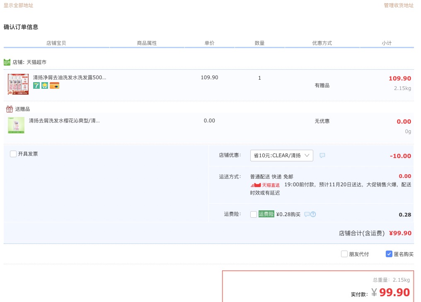
Task: Click the 小计 column header
Action: [387, 43]
